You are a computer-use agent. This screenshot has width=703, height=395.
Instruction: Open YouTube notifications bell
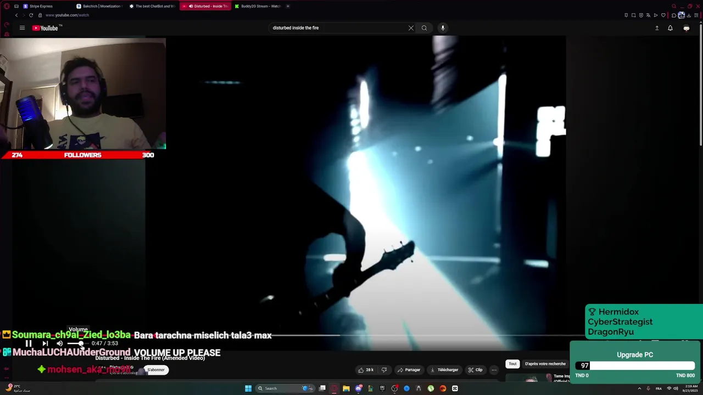click(x=670, y=28)
